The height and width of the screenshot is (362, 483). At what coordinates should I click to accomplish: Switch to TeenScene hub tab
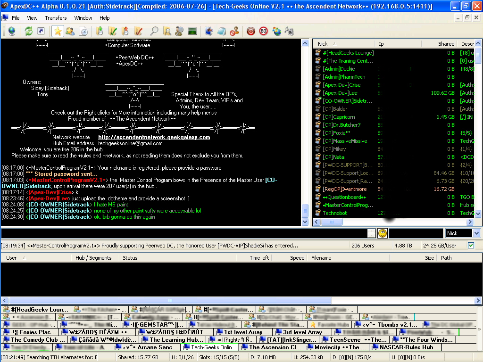click(355, 339)
